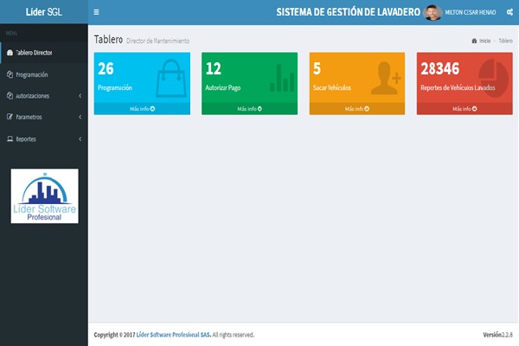This screenshot has height=346, width=519.
Task: Click the user avatar photo in header
Action: pos(432,12)
